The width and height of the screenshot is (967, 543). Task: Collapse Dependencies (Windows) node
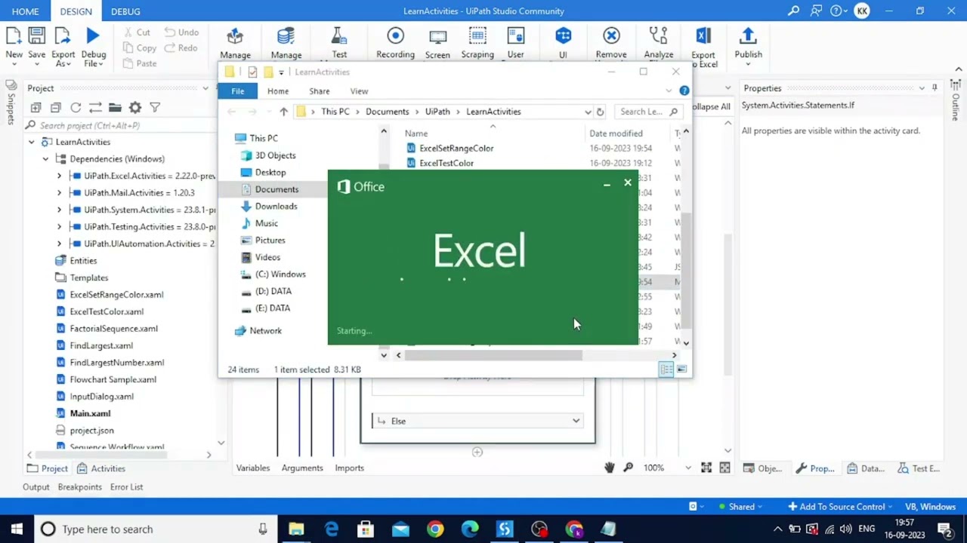point(45,158)
